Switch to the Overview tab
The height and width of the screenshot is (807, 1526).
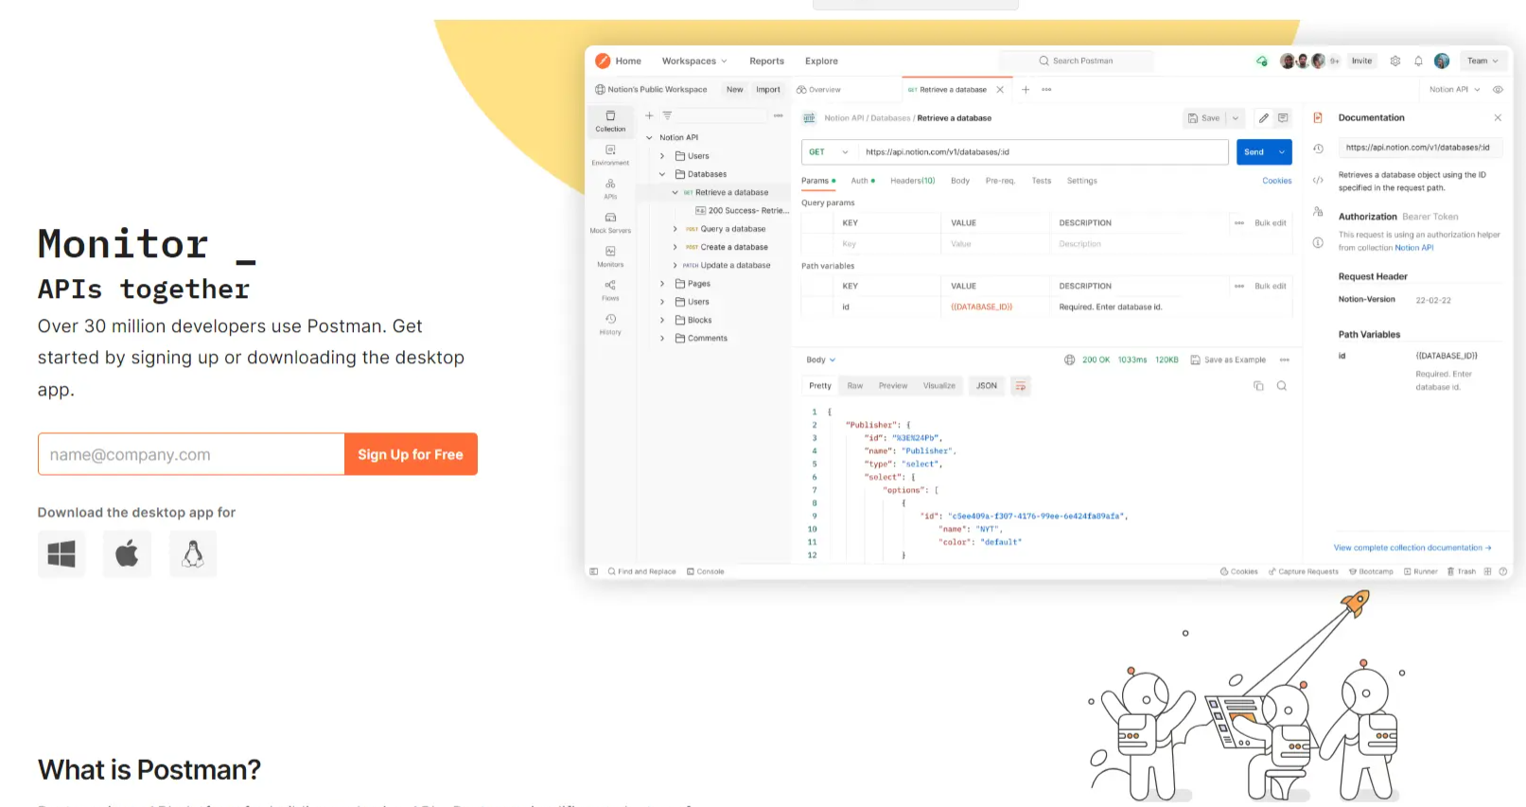pos(819,90)
